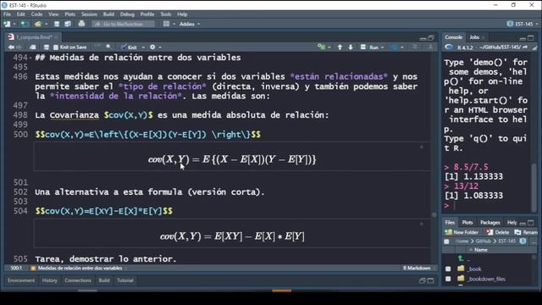Sort files by the Name column header
This screenshot has height=305, width=542.
click(x=481, y=250)
